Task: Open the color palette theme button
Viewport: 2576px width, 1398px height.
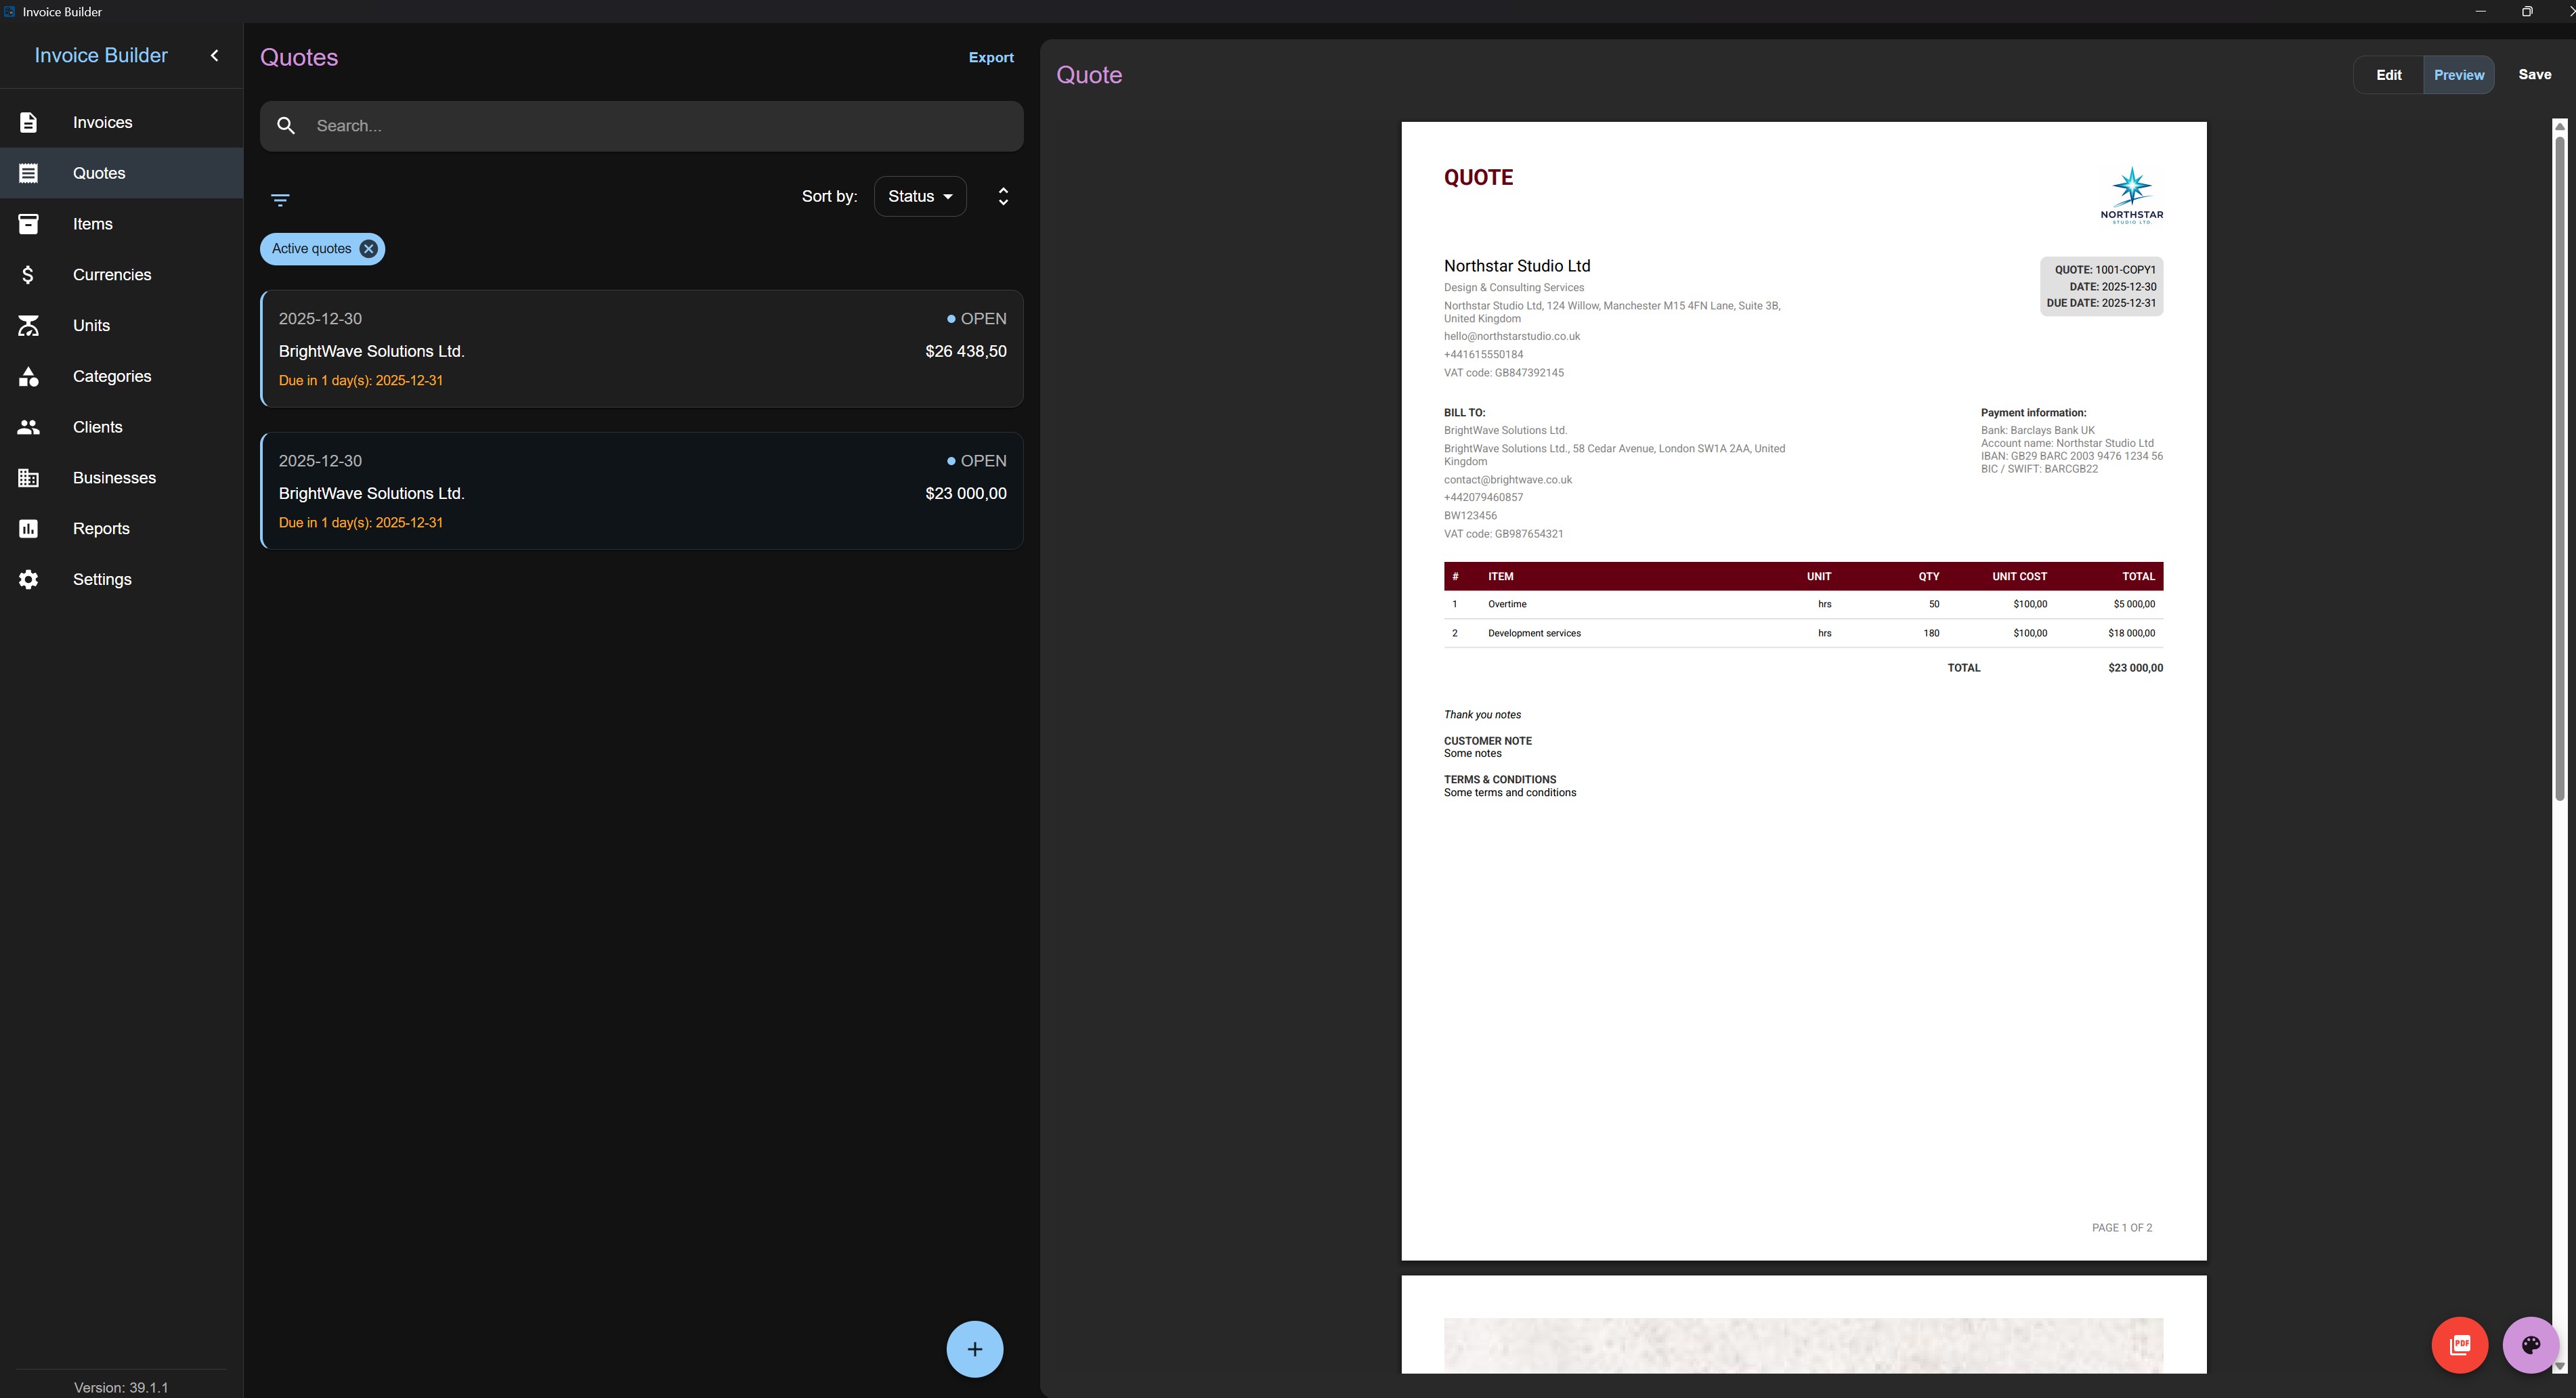Action: click(2530, 1345)
